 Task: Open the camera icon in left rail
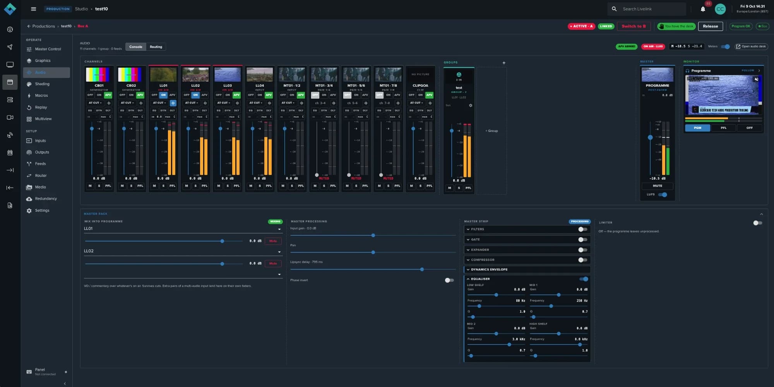point(10,117)
